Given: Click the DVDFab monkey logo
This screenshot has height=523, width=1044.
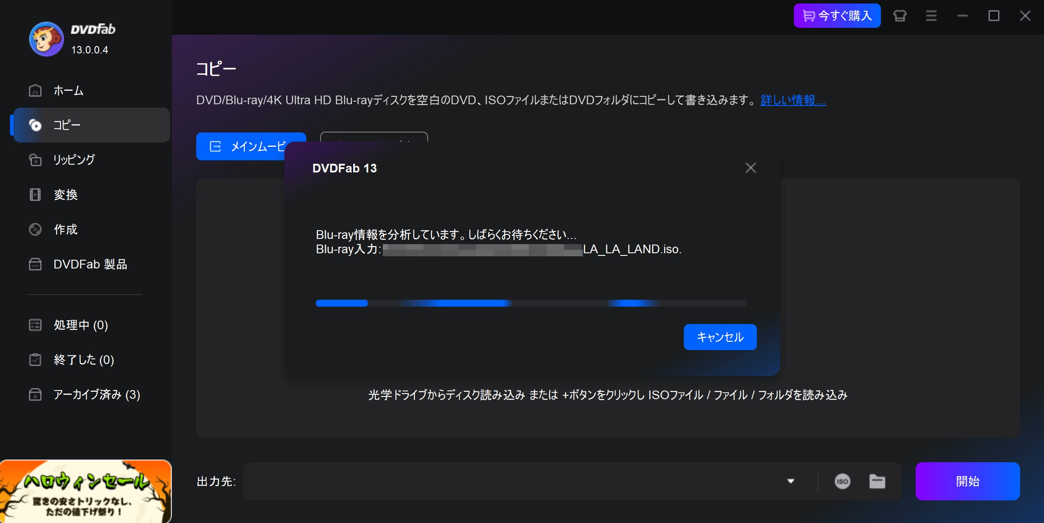Looking at the screenshot, I should [x=46, y=39].
